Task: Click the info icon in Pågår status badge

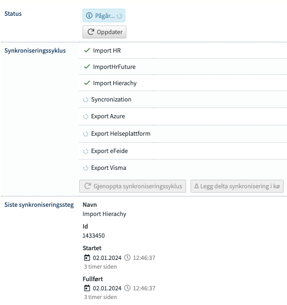Action: [89, 16]
